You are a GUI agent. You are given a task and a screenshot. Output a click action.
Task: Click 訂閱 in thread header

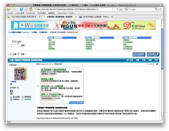144,60
